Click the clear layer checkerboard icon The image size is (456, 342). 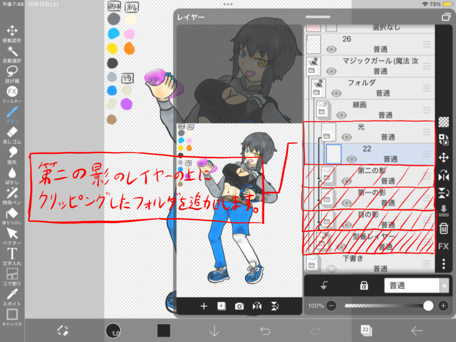pos(443,122)
